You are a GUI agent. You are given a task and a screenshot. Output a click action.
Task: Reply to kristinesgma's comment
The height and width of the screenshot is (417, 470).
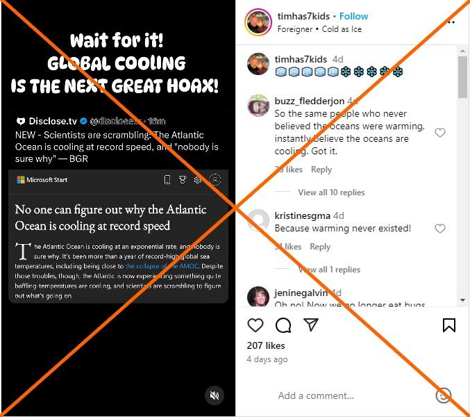tap(320, 247)
